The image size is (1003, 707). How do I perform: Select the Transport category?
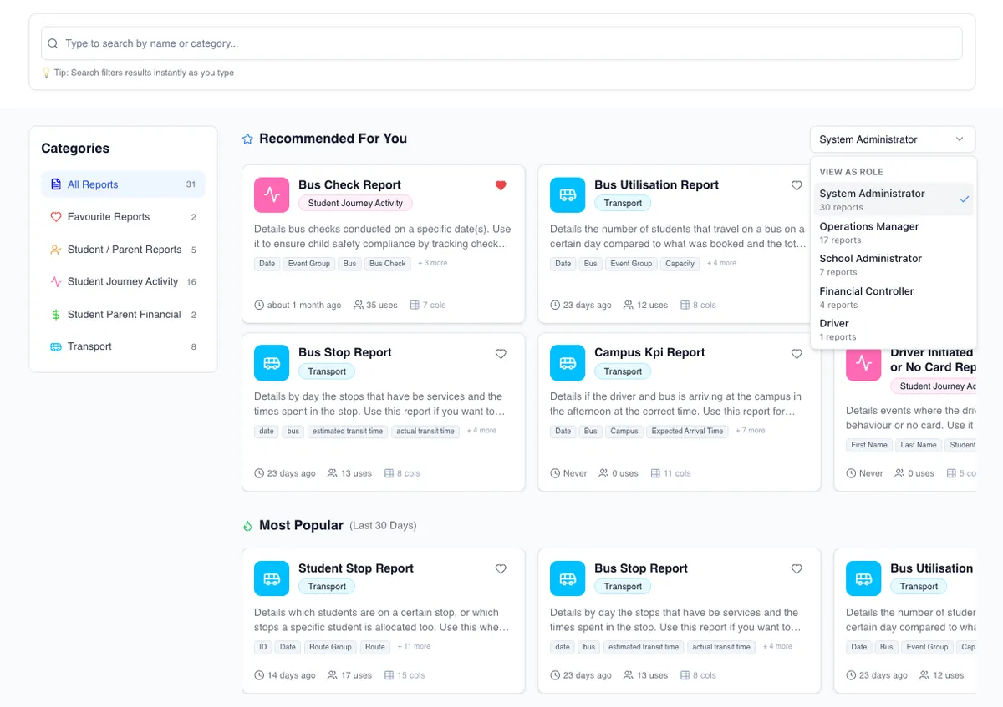pos(123,346)
